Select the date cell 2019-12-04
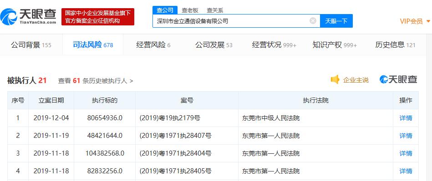The width and height of the screenshot is (432, 181). 51,118
